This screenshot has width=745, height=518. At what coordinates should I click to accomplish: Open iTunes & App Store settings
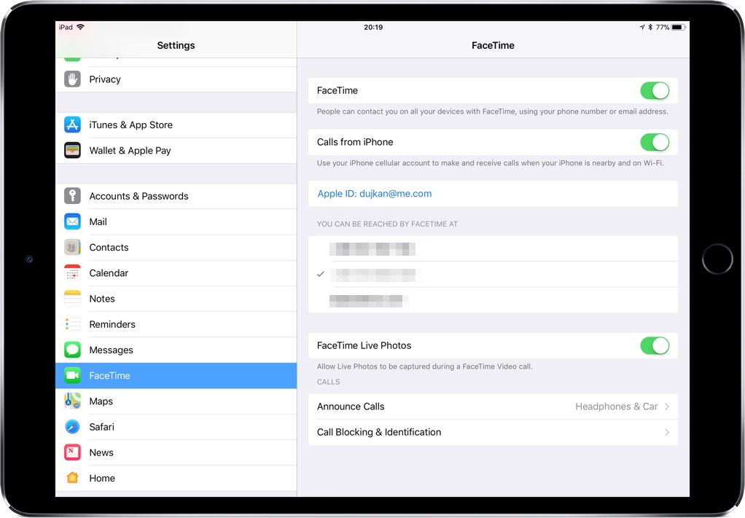(176, 125)
